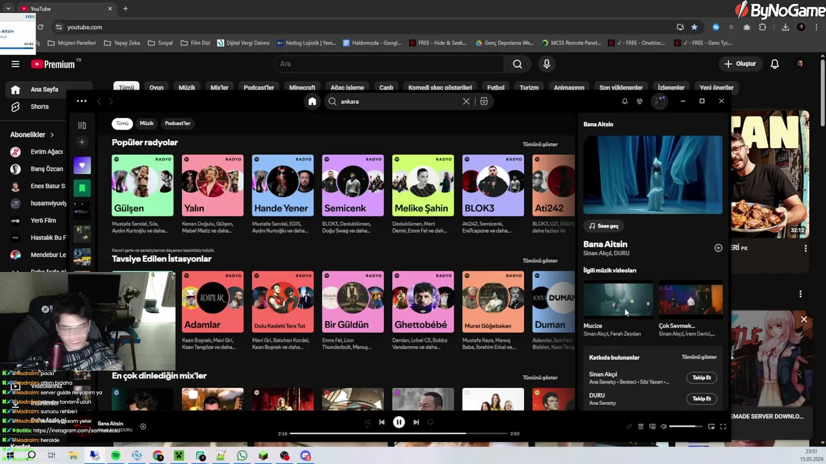Show all En çok dinlediğin mix'ler

tap(540, 378)
